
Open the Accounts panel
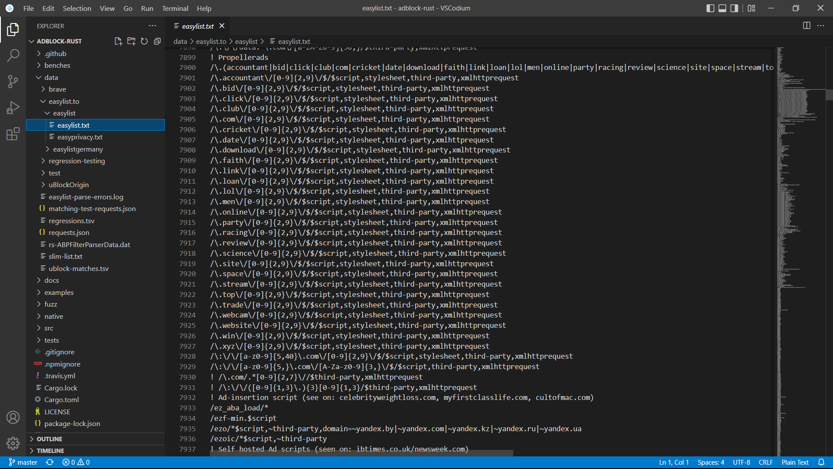(x=13, y=417)
